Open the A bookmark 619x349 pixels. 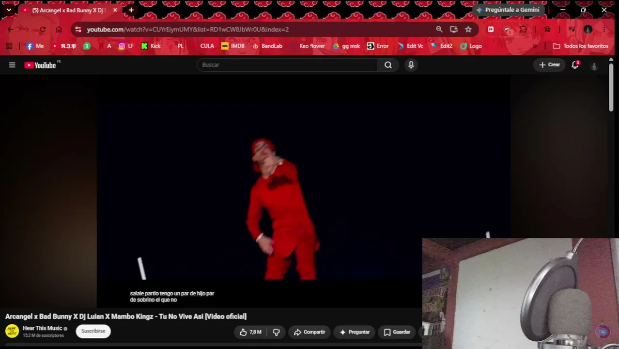[105, 46]
